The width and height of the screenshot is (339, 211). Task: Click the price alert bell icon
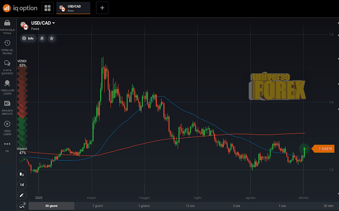point(42,38)
